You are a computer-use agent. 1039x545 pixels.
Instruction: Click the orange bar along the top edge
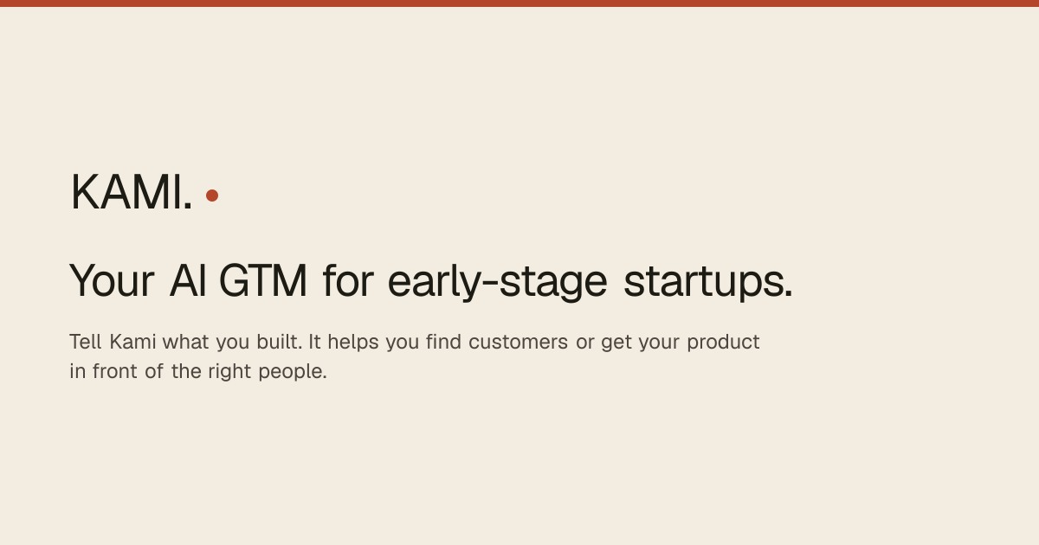click(519, 3)
